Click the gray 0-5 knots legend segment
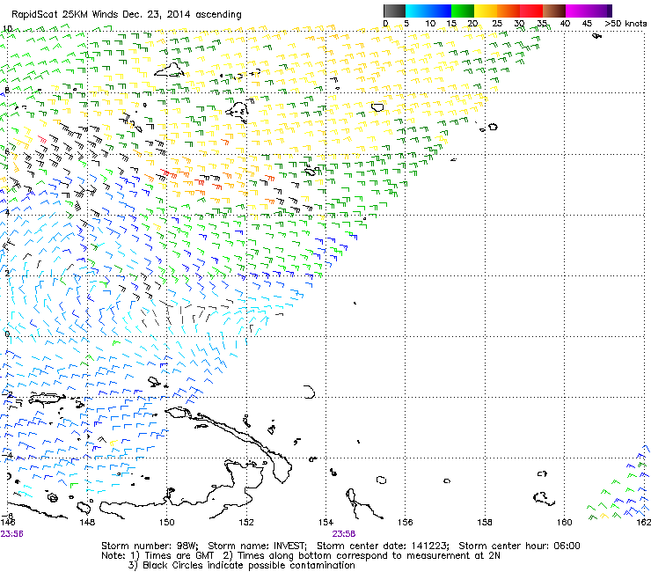The width and height of the screenshot is (651, 572). pyautogui.click(x=394, y=11)
